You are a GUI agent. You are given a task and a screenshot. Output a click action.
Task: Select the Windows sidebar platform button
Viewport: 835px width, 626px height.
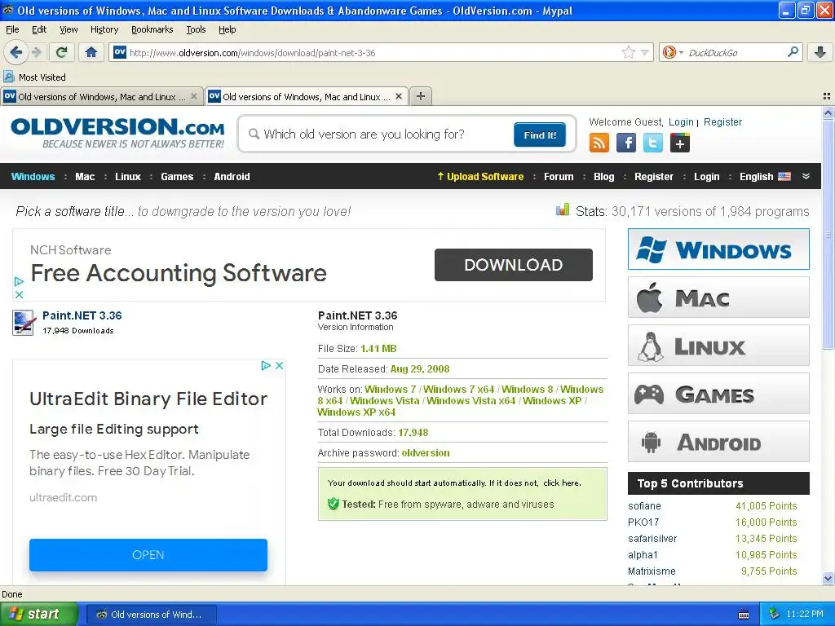click(718, 249)
